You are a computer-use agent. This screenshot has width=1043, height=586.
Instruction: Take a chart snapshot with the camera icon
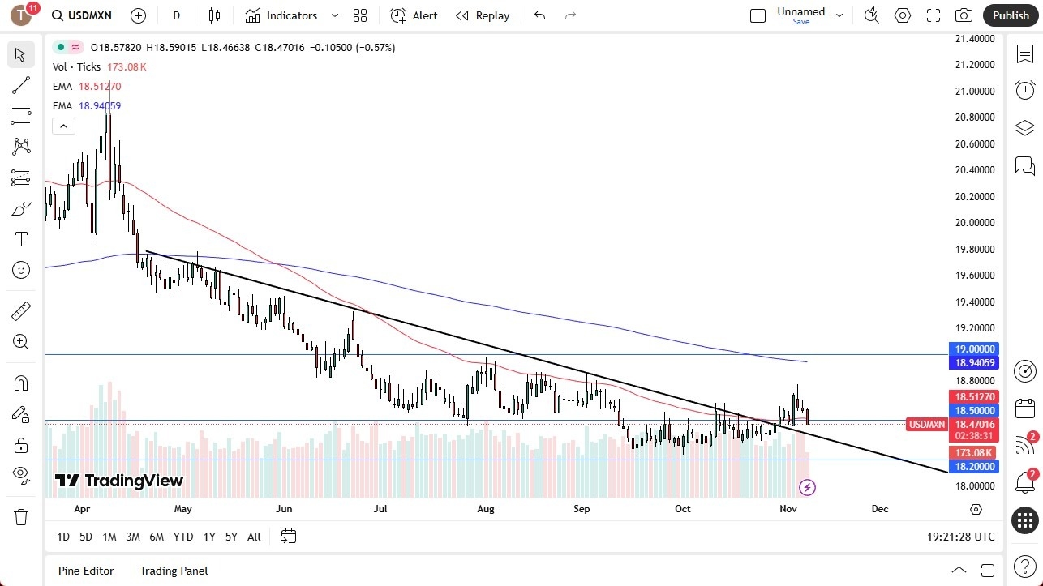pyautogui.click(x=964, y=15)
